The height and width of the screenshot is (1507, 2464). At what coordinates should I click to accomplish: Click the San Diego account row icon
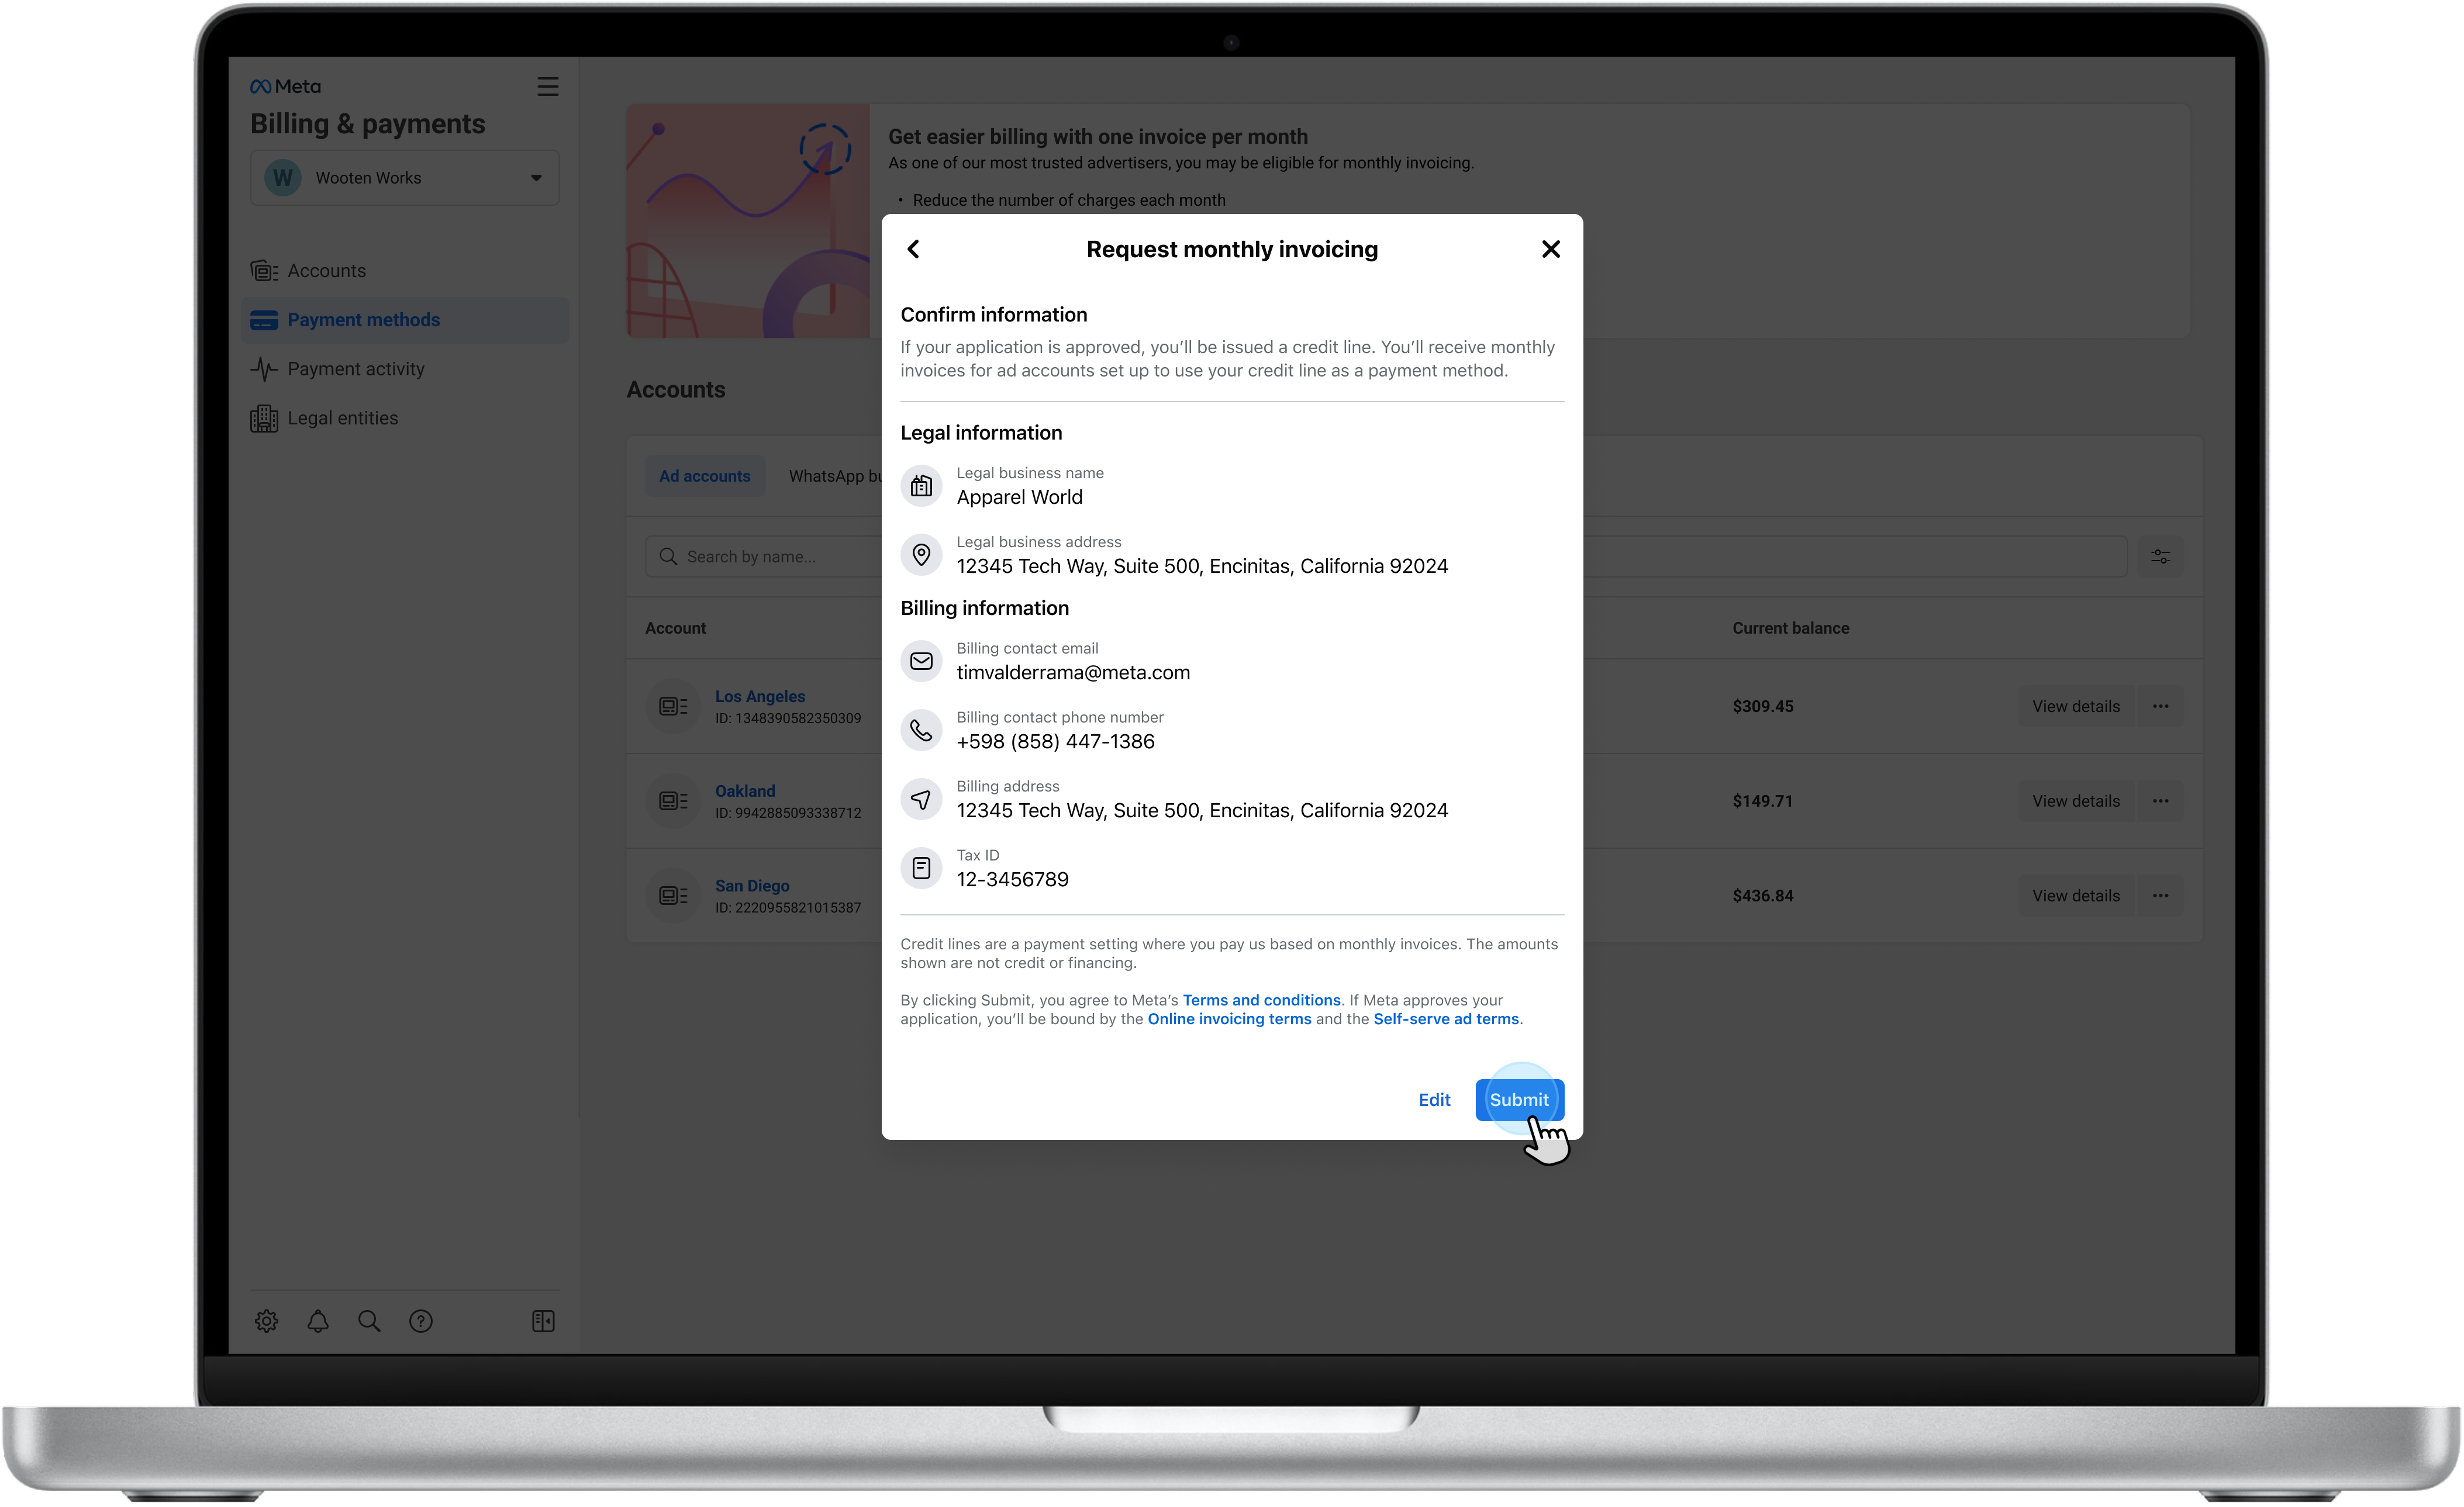[x=673, y=896]
